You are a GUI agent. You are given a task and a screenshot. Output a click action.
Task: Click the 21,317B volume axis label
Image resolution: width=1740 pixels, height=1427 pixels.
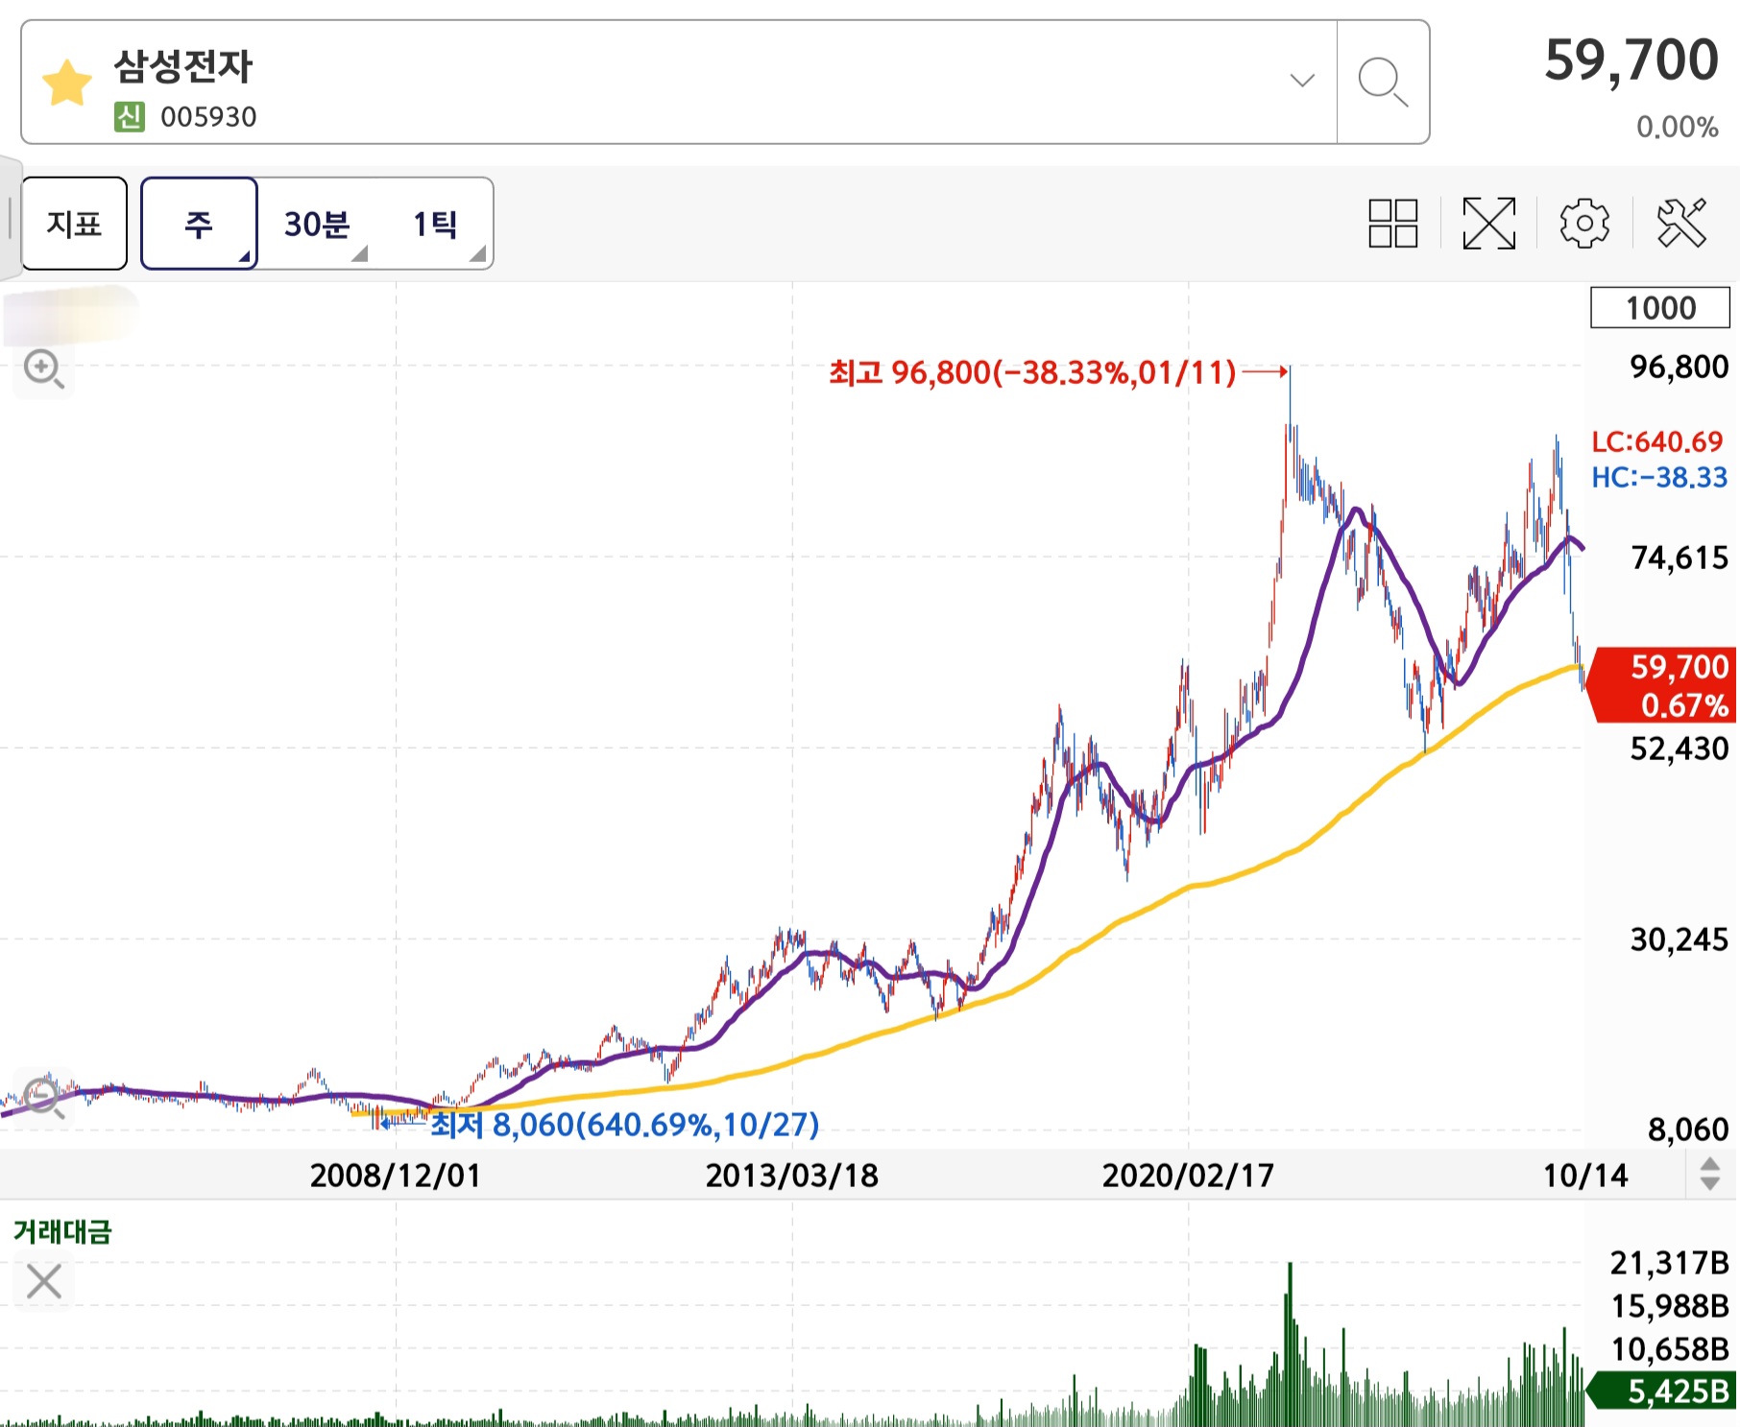click(1670, 1263)
